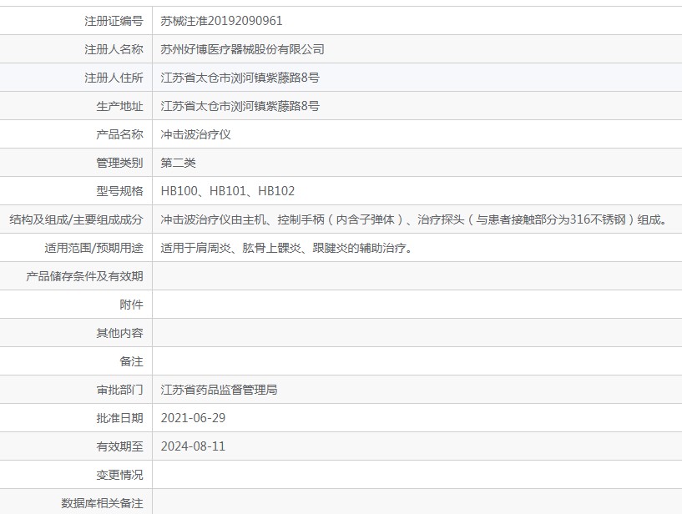Click the 附件 label

131,305
